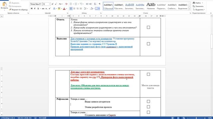Apply the Выделение (Emphasis) style
Screen dimensions: 213x119
pyautogui.click(x=183, y=6)
